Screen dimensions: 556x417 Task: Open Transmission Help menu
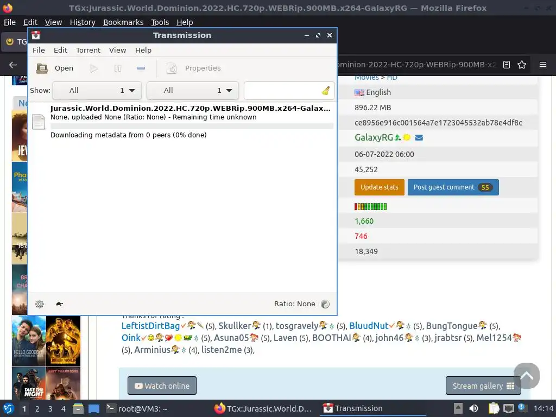tap(143, 50)
